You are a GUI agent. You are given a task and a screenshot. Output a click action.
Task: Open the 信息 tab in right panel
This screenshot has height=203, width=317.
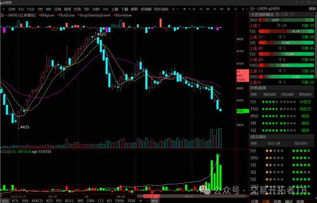277,202
